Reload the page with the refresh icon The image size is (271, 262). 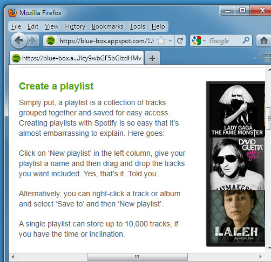point(180,40)
